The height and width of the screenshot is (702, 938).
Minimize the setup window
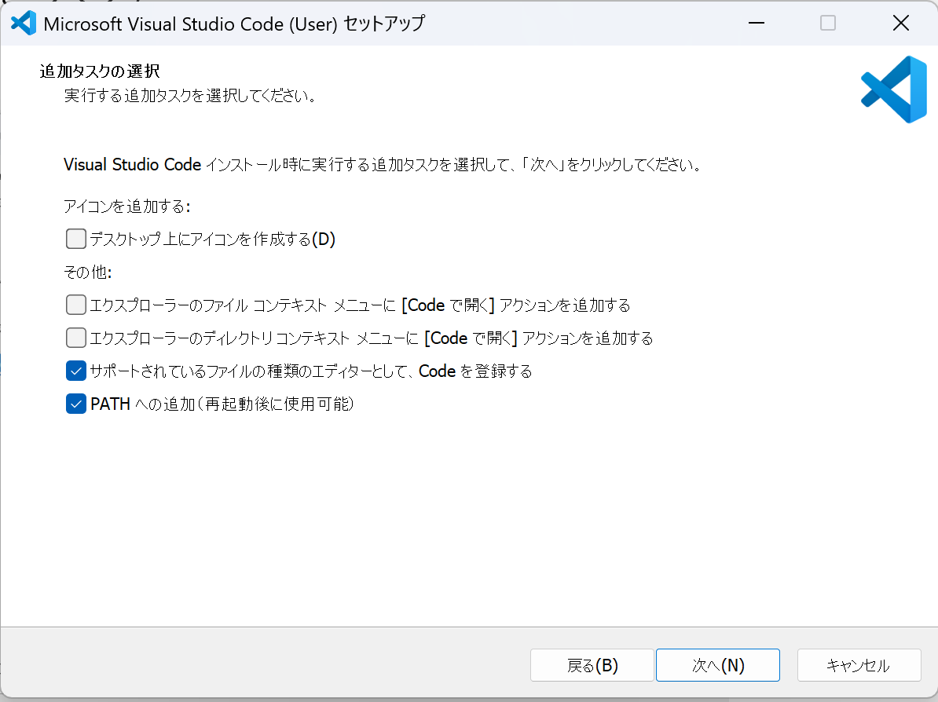(757, 24)
